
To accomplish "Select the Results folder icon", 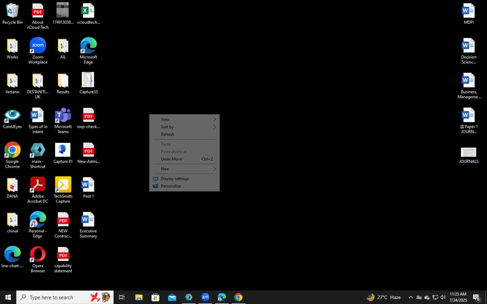I will click(63, 84).
